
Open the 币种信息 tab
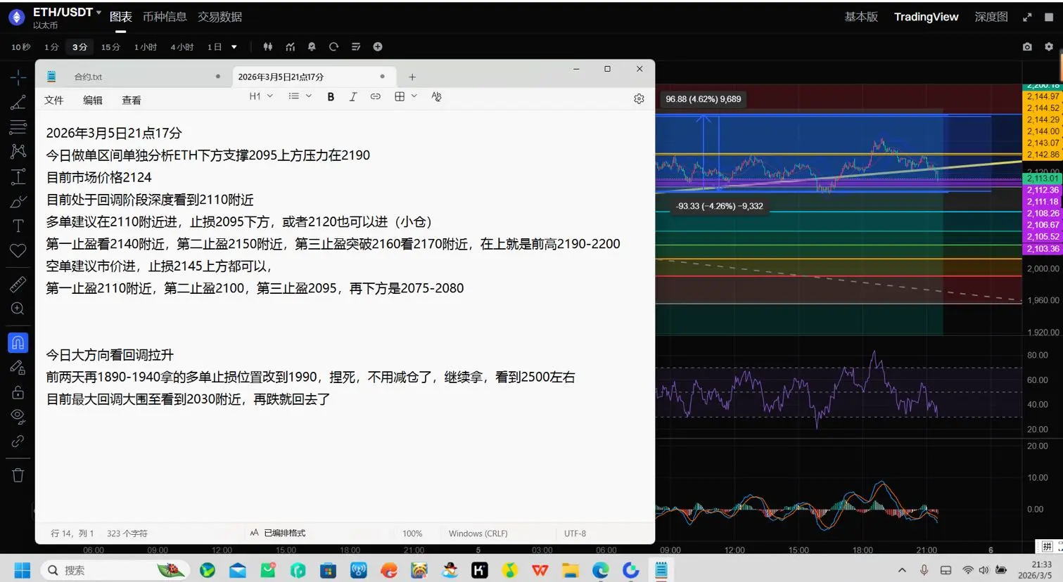tap(165, 17)
